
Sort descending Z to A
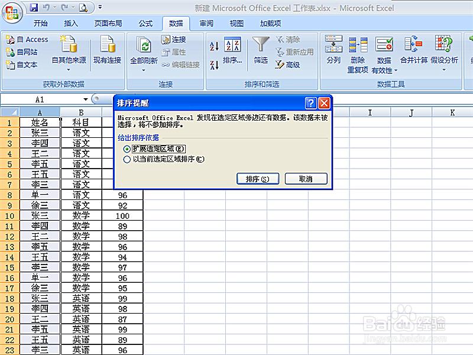(x=214, y=65)
